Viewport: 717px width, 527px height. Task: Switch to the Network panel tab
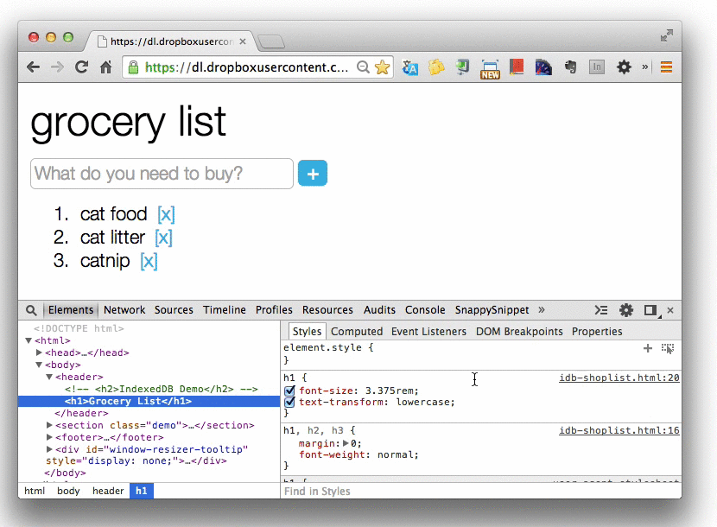point(124,310)
